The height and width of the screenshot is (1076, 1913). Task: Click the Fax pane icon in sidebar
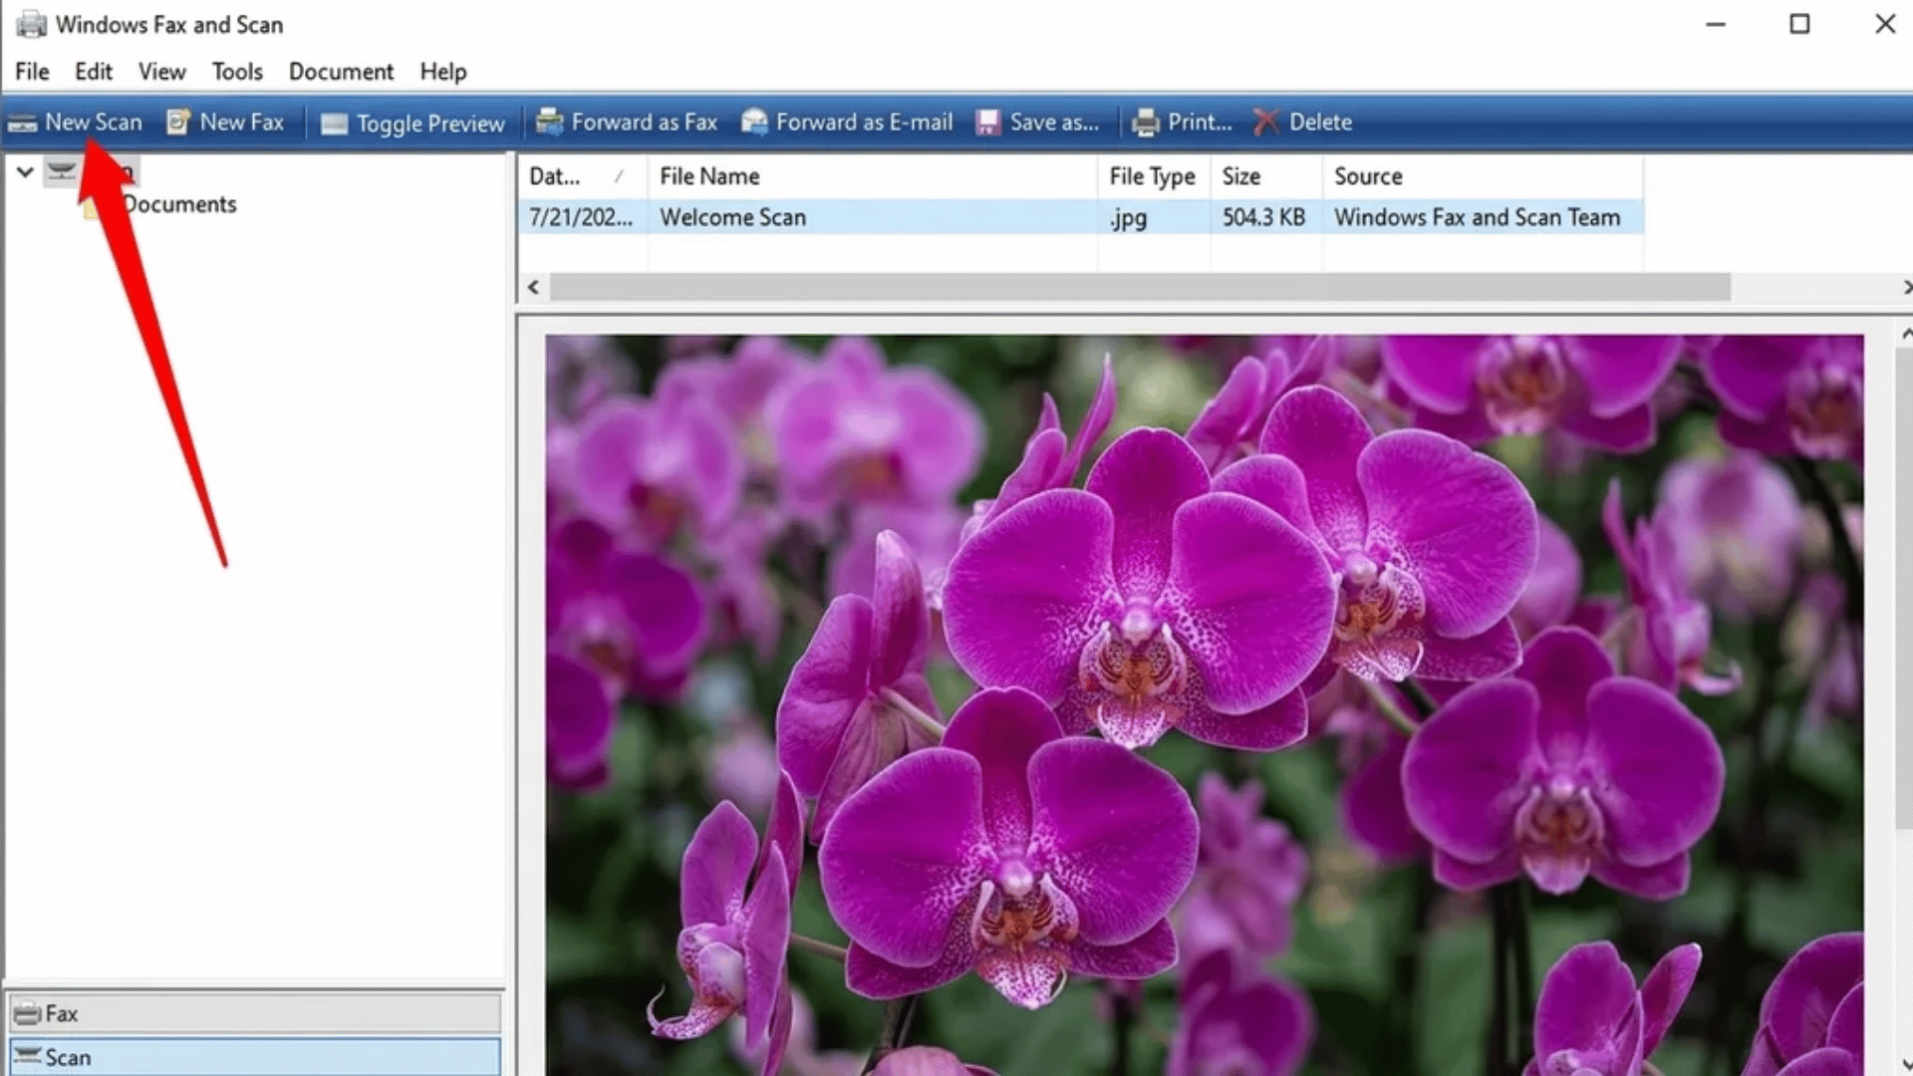pos(28,1013)
